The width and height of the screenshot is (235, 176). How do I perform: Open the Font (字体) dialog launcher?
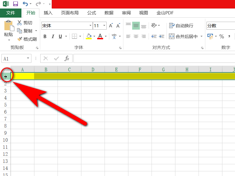click(120, 48)
